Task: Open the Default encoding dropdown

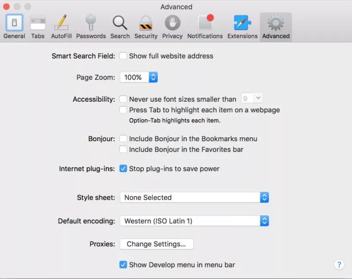Action: (194, 221)
